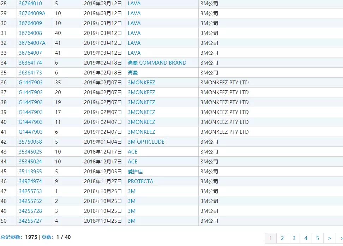Open the 3M OPTICLUDE trademark link
This screenshot has height=246, width=343.
coord(146,142)
